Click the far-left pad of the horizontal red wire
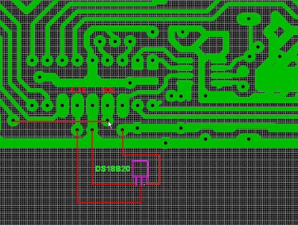The image size is (298, 225). [13, 121]
